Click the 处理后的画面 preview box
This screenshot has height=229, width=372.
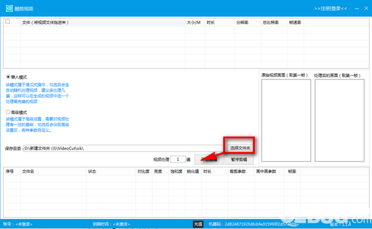(x=339, y=120)
